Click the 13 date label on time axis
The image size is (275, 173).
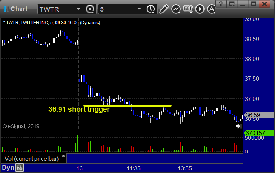tap(80, 168)
